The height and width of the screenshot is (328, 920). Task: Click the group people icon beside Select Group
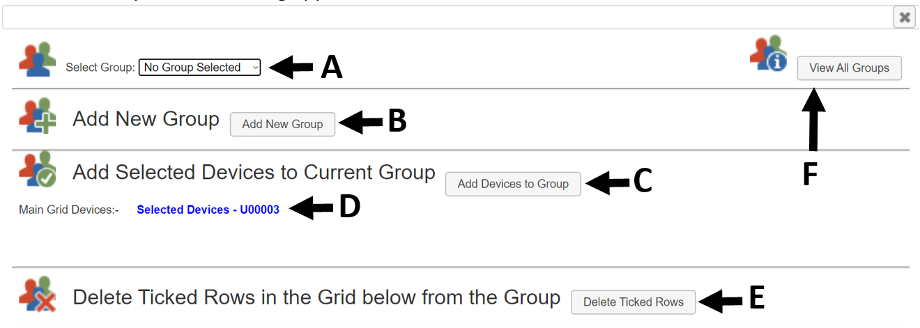click(37, 59)
